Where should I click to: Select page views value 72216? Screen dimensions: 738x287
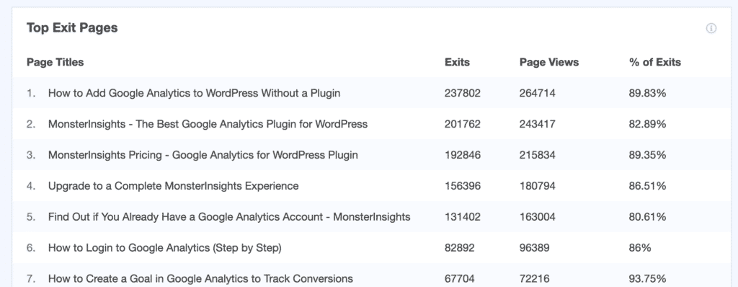[535, 279]
